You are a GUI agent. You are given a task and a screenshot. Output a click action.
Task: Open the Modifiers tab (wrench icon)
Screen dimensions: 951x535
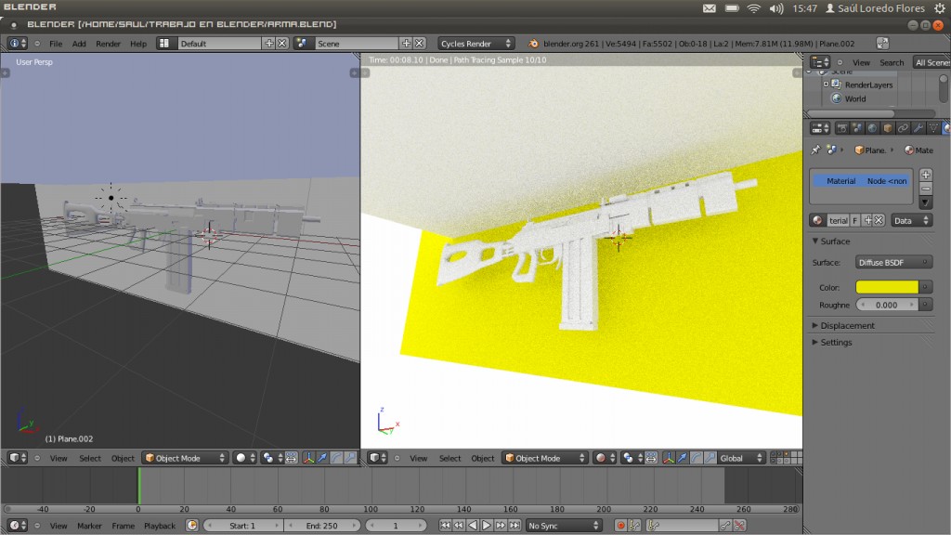click(x=918, y=127)
